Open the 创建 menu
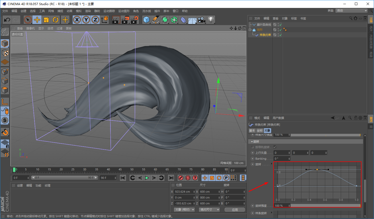The image size is (374, 219). [24, 11]
